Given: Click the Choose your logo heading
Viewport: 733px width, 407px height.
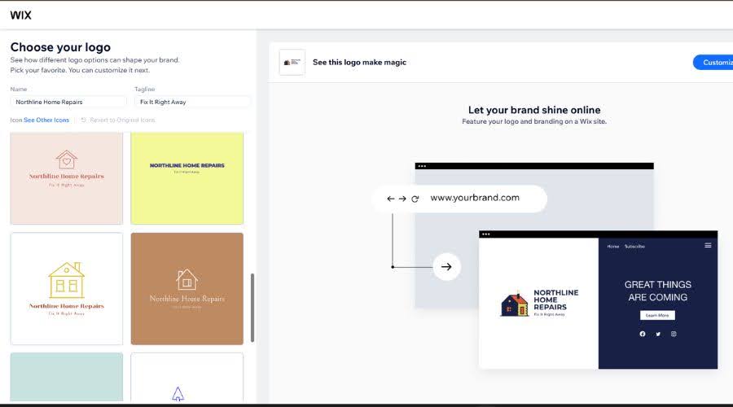Looking at the screenshot, I should (x=60, y=47).
